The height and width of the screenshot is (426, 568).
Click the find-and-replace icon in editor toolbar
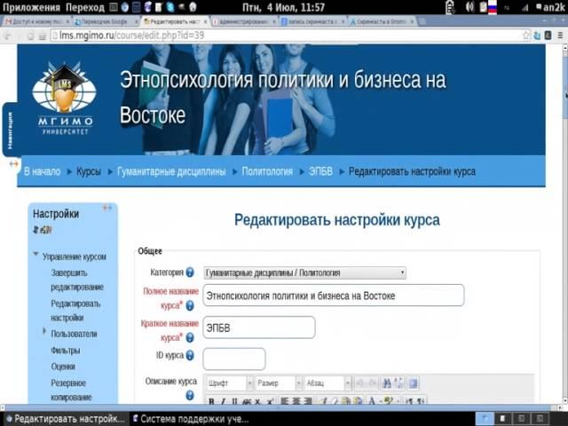[398, 383]
